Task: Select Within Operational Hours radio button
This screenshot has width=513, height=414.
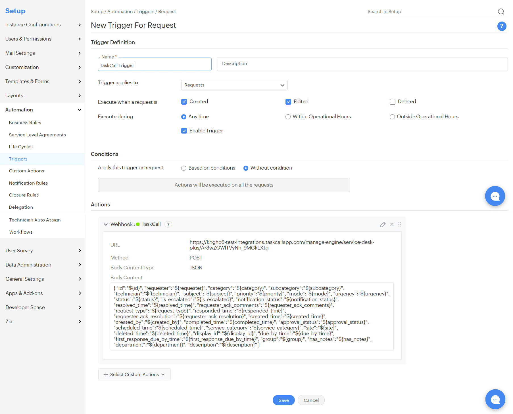Action: pyautogui.click(x=288, y=117)
